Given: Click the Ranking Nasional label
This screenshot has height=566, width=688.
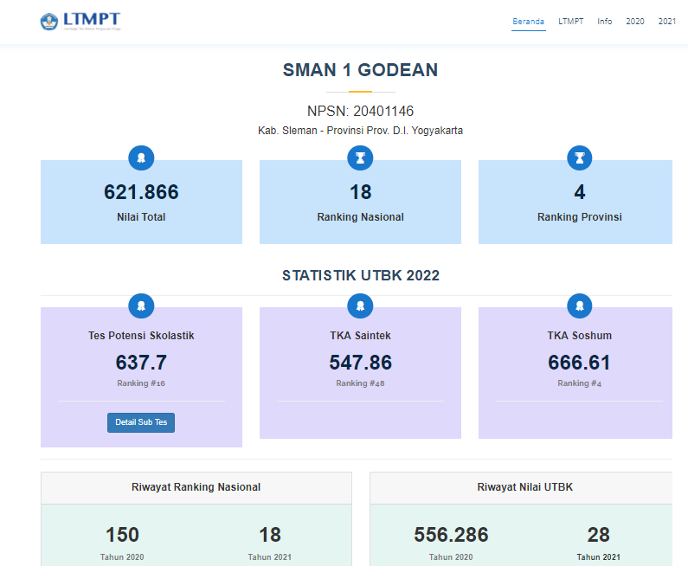Looking at the screenshot, I should pos(360,217).
